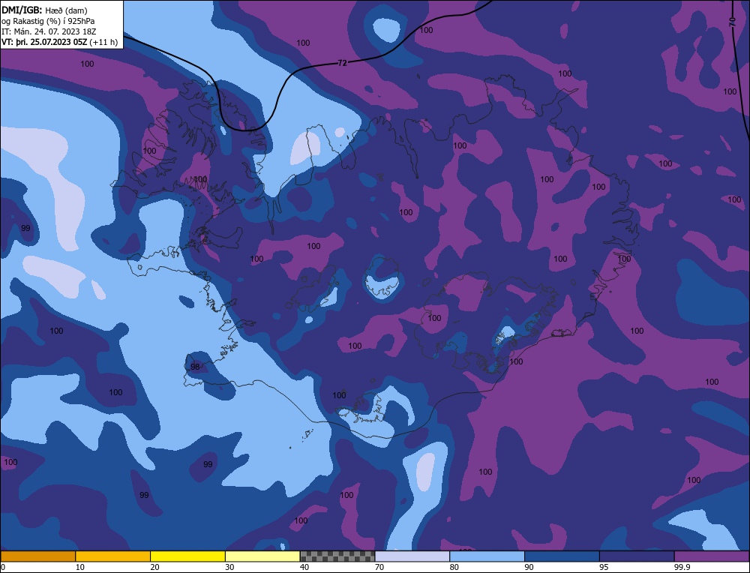Click the legend tick label '20'
Screen dimensions: 750x573
(x=154, y=567)
